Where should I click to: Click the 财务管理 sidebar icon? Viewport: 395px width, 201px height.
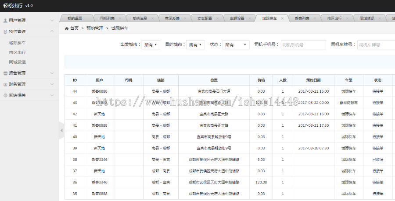point(5,85)
